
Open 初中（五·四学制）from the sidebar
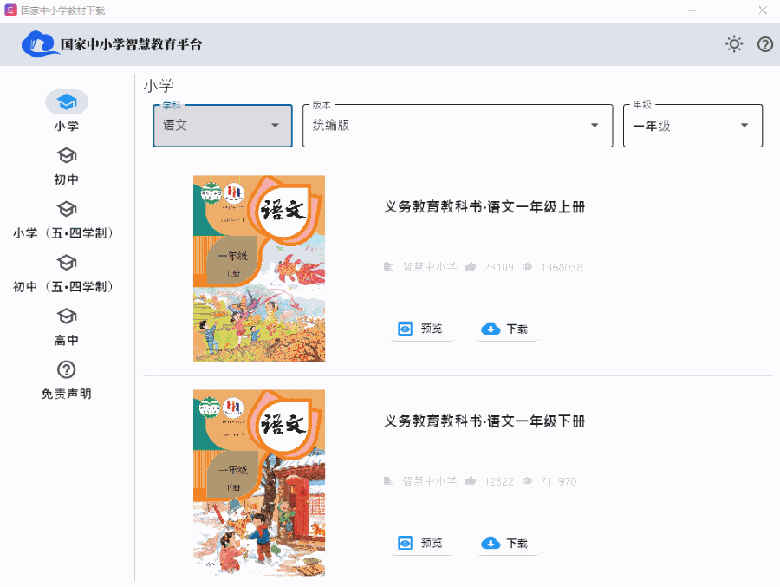coord(66,264)
